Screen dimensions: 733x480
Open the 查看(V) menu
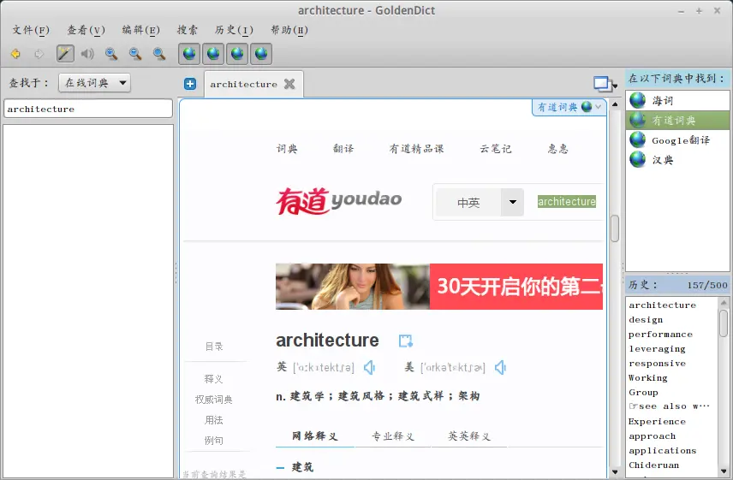pos(86,30)
